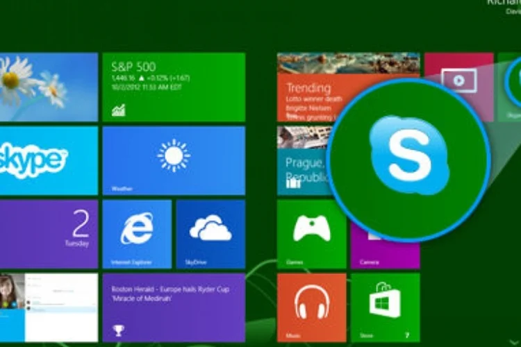Open the Music tile with headphones
The height and width of the screenshot is (347, 521).
point(311,307)
